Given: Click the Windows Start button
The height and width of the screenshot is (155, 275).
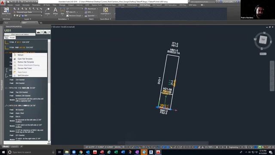Looking at the screenshot, I should click(3, 152).
